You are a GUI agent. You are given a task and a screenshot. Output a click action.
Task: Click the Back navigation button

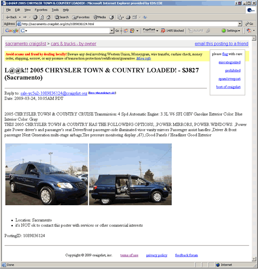(11, 17)
